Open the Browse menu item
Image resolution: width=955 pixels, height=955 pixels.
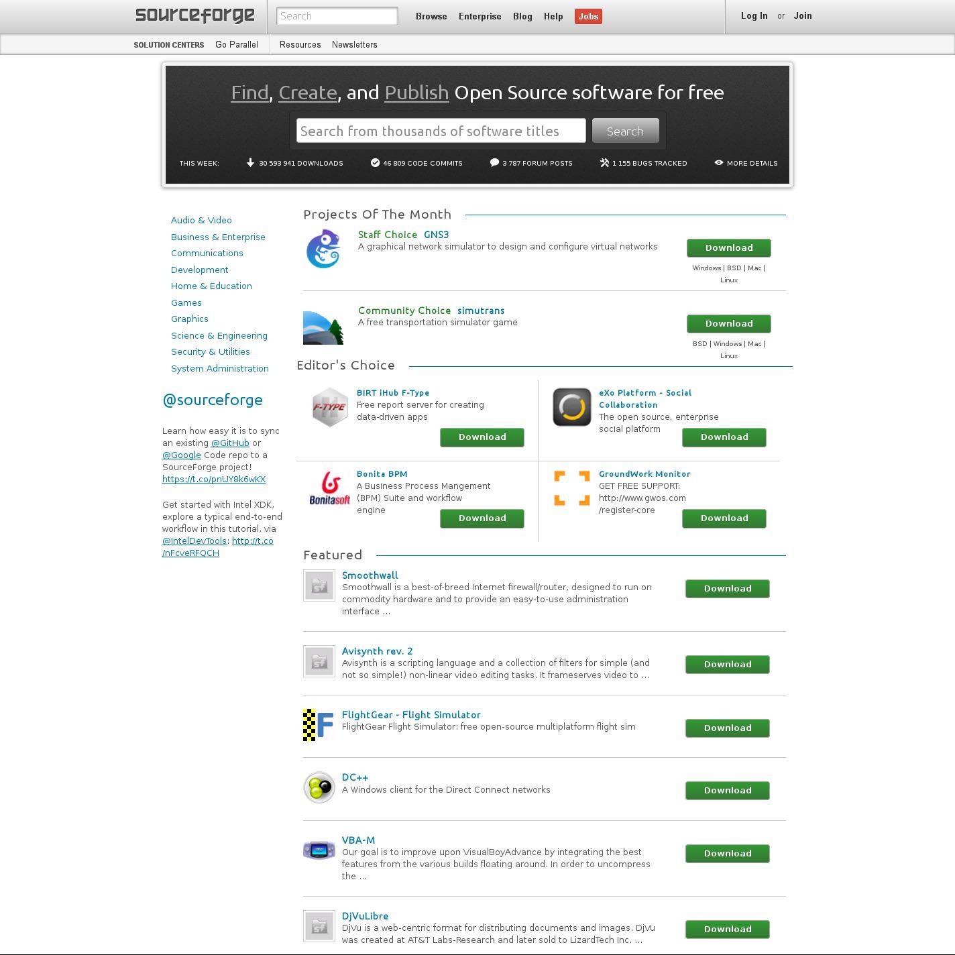pyautogui.click(x=431, y=16)
